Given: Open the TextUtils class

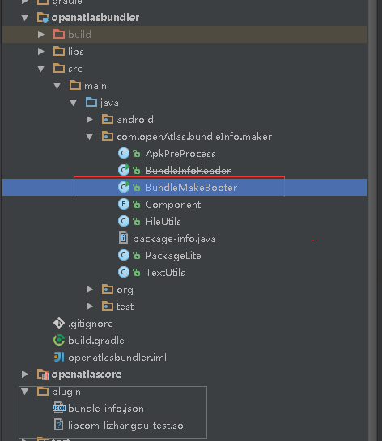Looking at the screenshot, I should click(165, 273).
